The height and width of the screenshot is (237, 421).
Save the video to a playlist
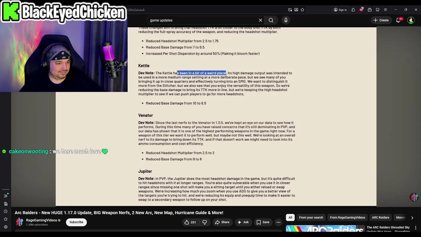click(x=263, y=222)
